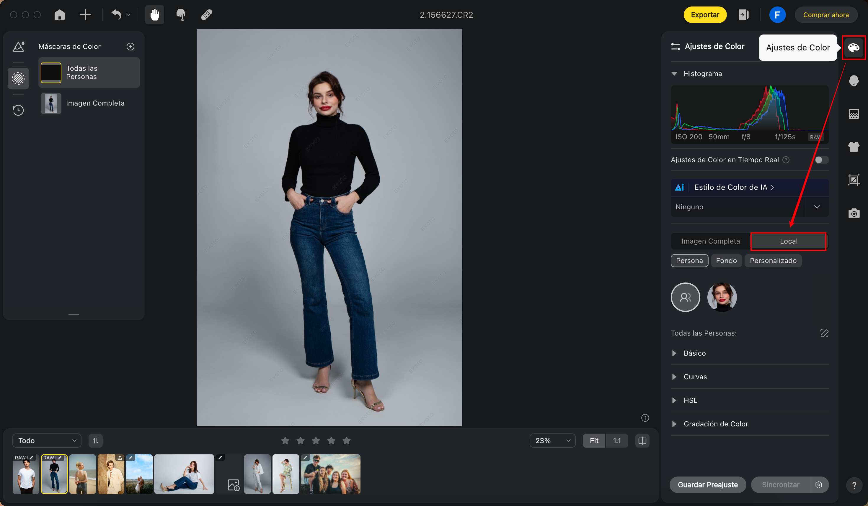Select the healing bandage tool
This screenshot has width=868, height=506.
(206, 15)
